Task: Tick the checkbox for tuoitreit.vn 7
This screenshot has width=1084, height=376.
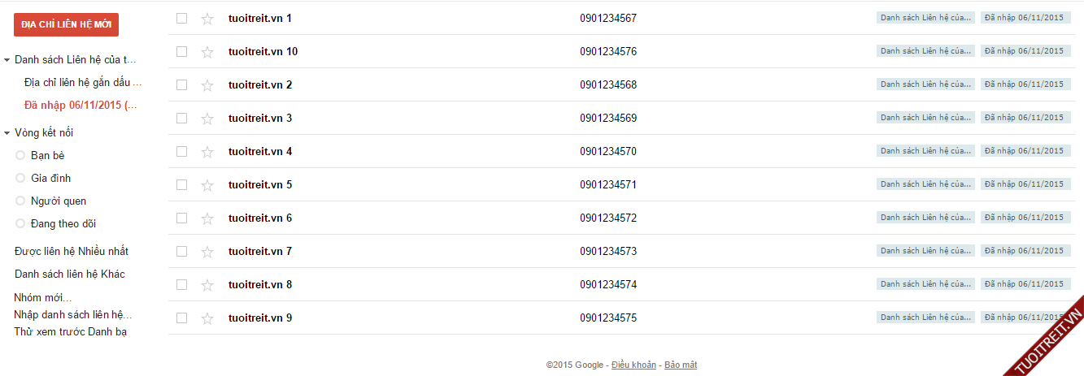Action: pos(181,251)
